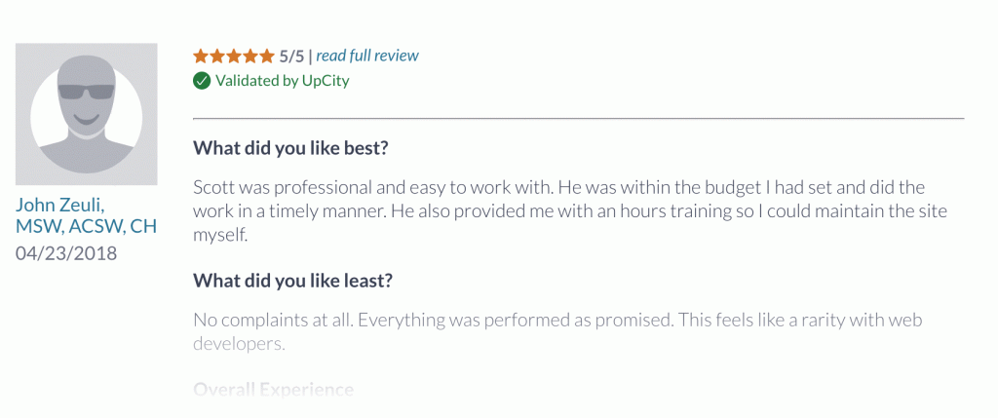
Task: Click the 5/5 rating score text
Action: (292, 57)
